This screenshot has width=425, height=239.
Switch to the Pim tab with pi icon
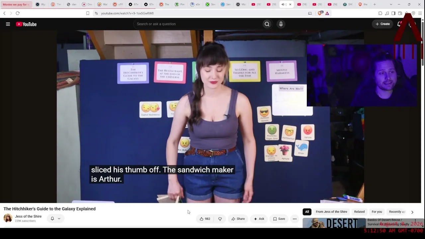(x=180, y=4)
